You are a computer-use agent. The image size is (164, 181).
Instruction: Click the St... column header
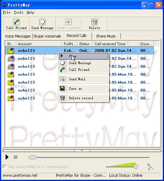point(11,44)
